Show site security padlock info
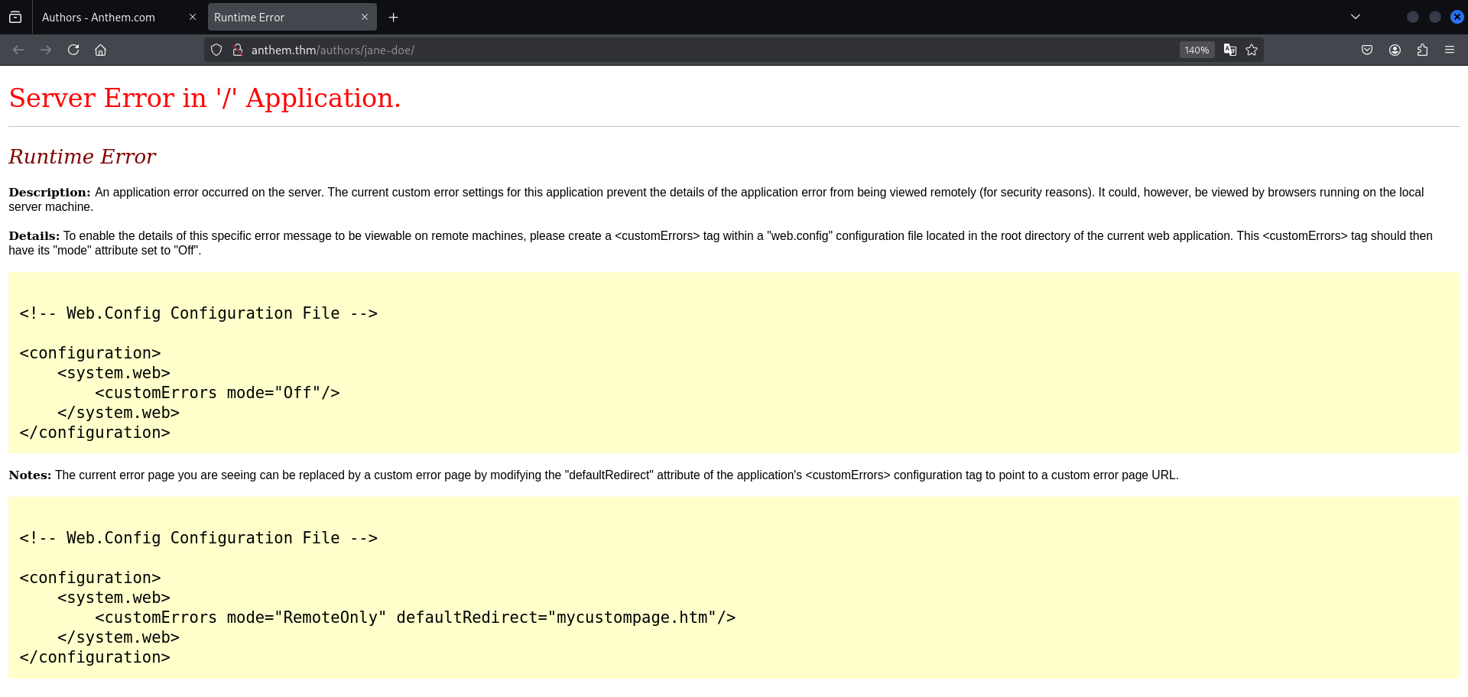The height and width of the screenshot is (697, 1468). [238, 50]
